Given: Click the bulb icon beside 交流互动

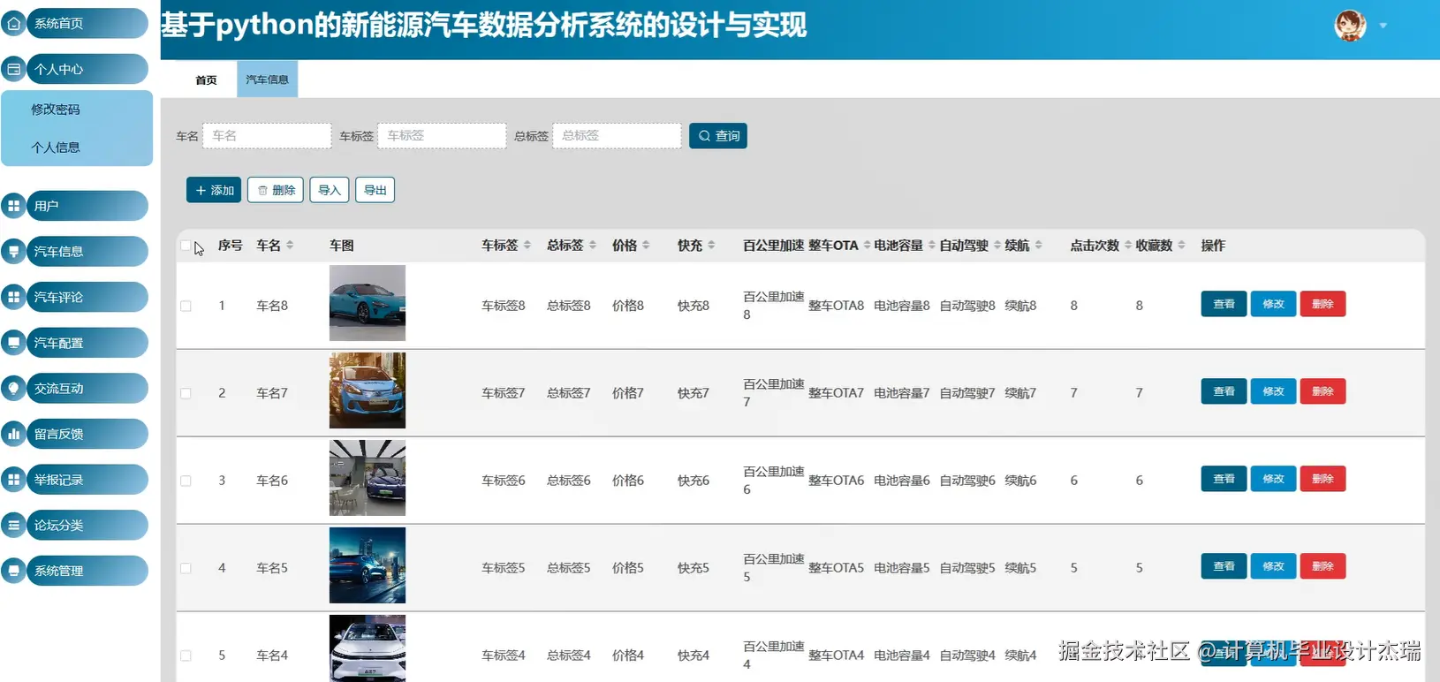Looking at the screenshot, I should coord(13,388).
